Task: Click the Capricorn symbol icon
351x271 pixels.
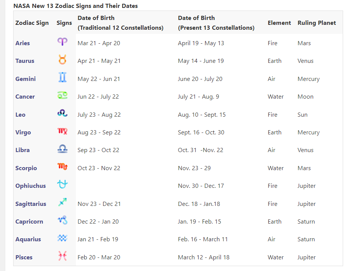Action: pyautogui.click(x=62, y=220)
